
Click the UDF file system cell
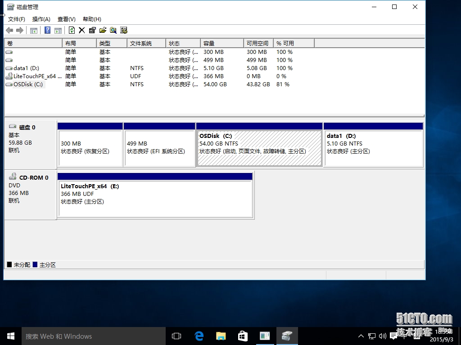coord(136,76)
